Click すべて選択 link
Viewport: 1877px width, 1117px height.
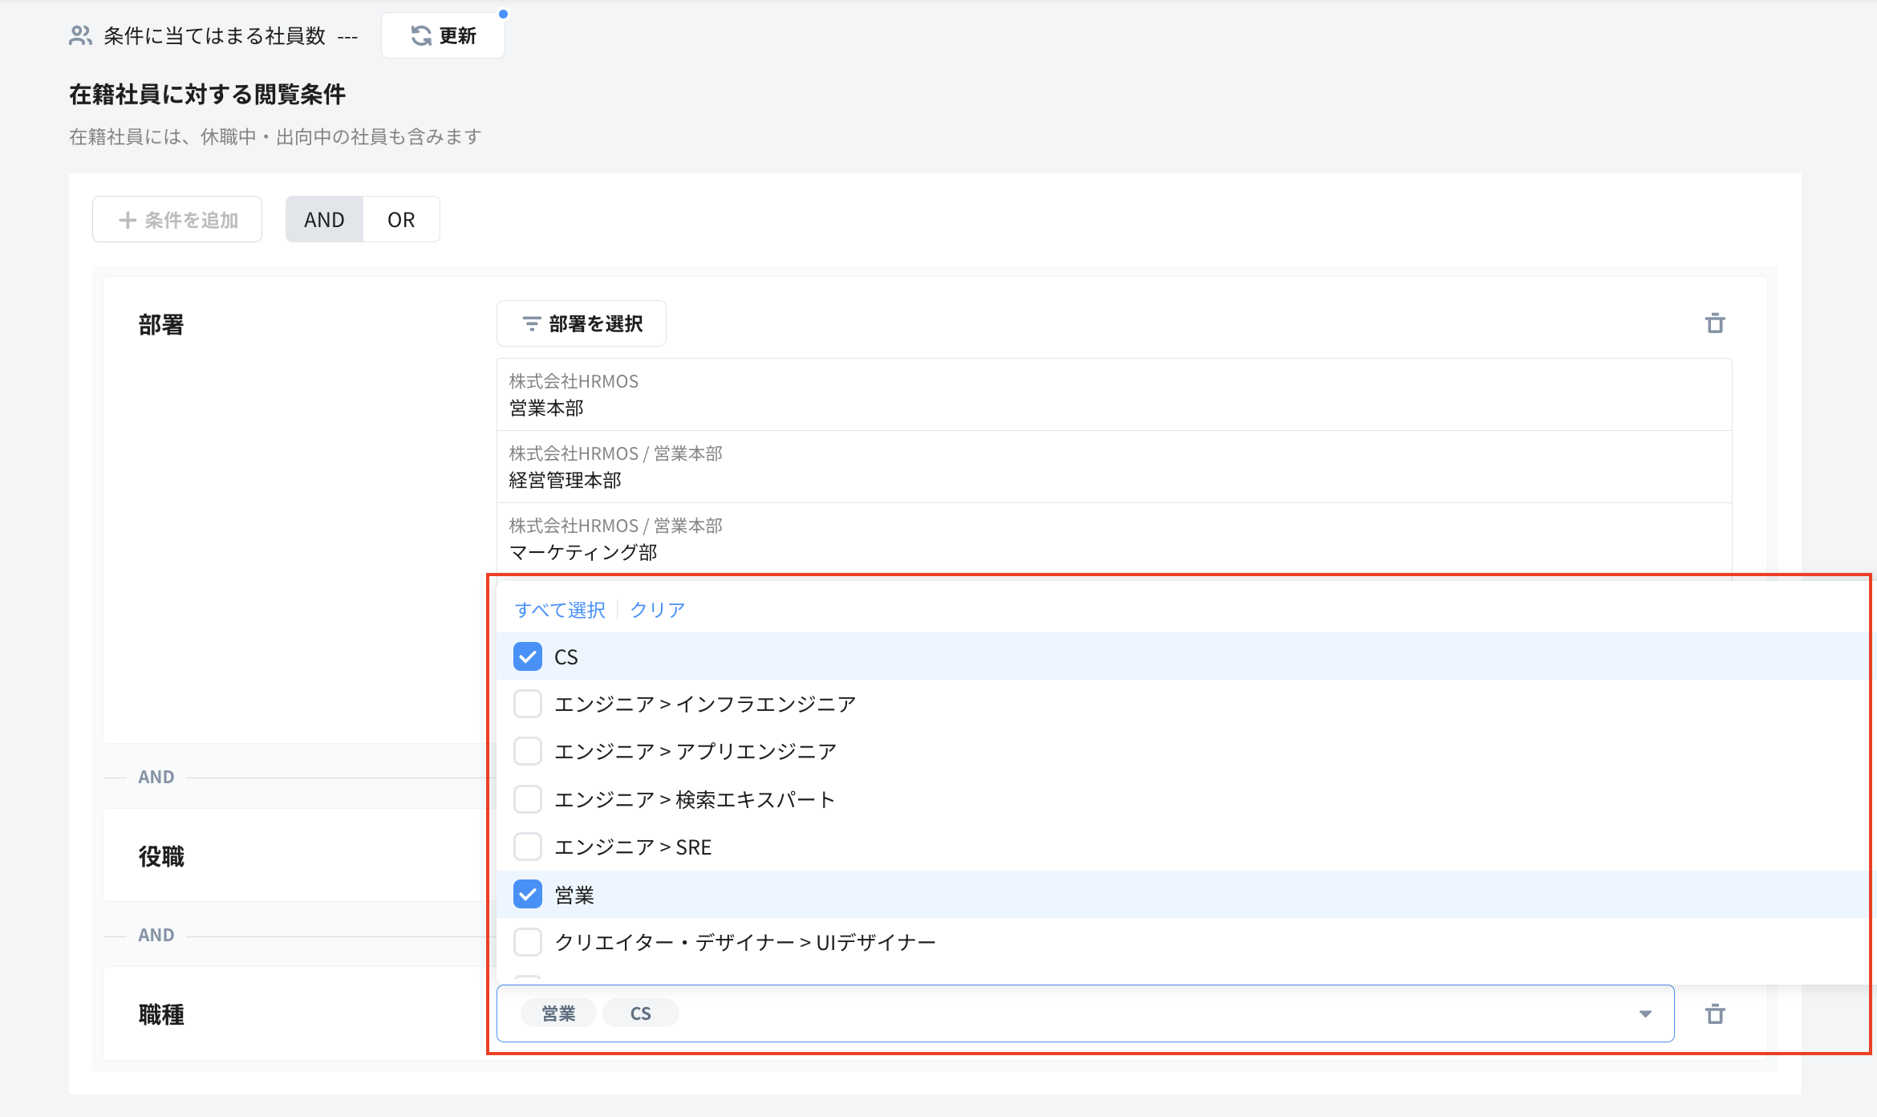[559, 610]
